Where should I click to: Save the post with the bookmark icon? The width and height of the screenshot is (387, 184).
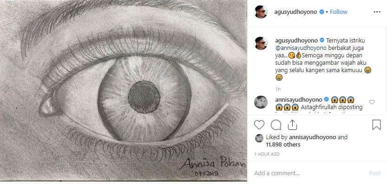(x=376, y=125)
